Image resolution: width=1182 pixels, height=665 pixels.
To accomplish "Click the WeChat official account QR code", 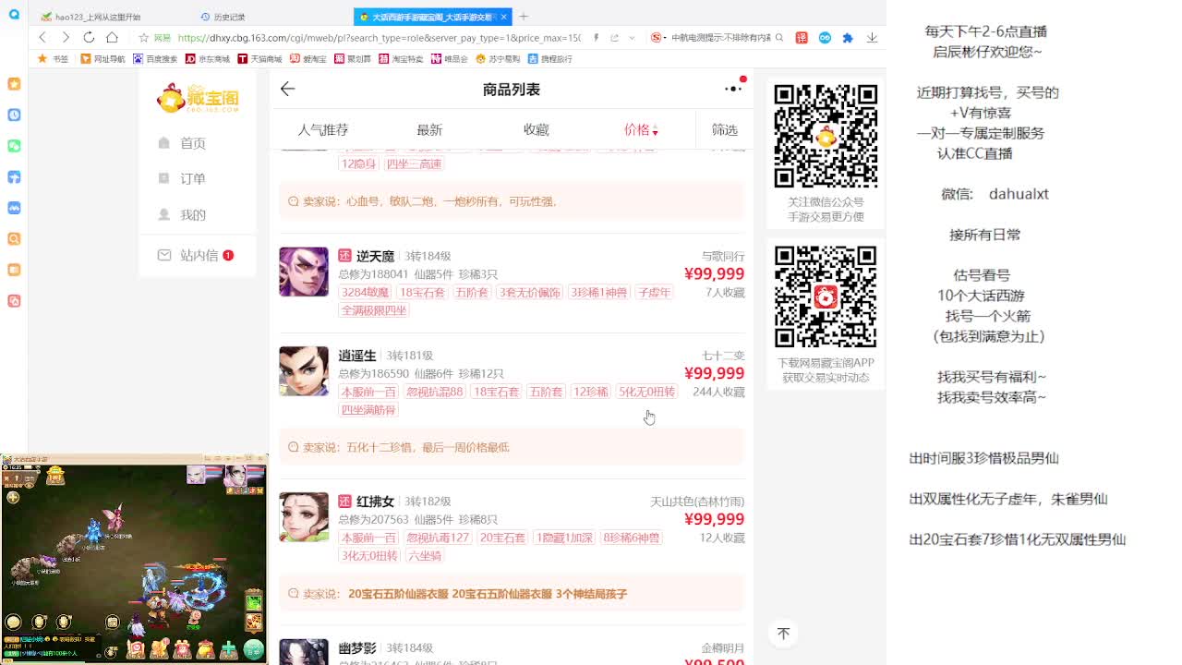I will click(826, 136).
